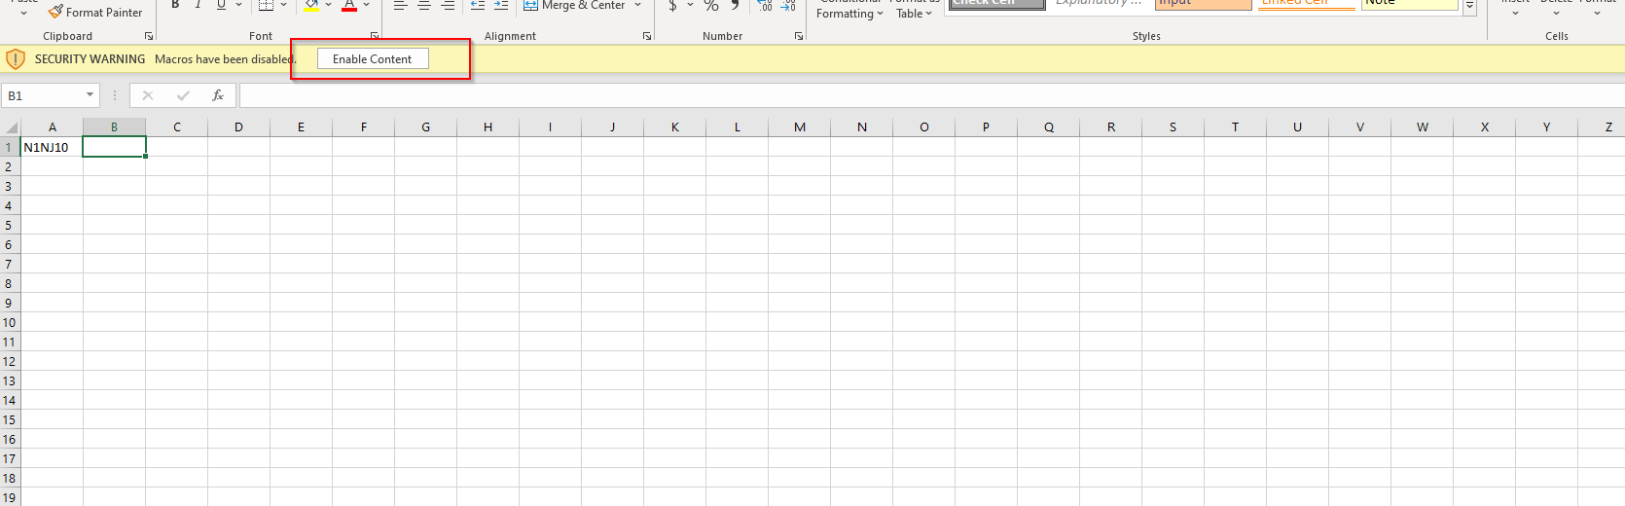Apply the Note cell style
Image resolution: width=1625 pixels, height=506 pixels.
[x=1408, y=4]
